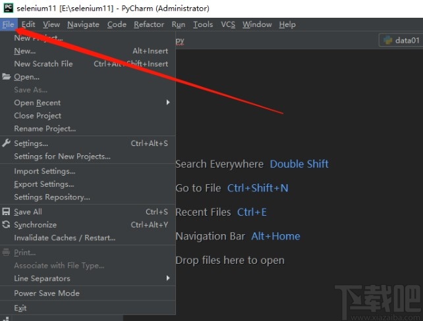Click the Python icon in data01 run configuration
This screenshot has width=423, height=321.
pos(387,40)
